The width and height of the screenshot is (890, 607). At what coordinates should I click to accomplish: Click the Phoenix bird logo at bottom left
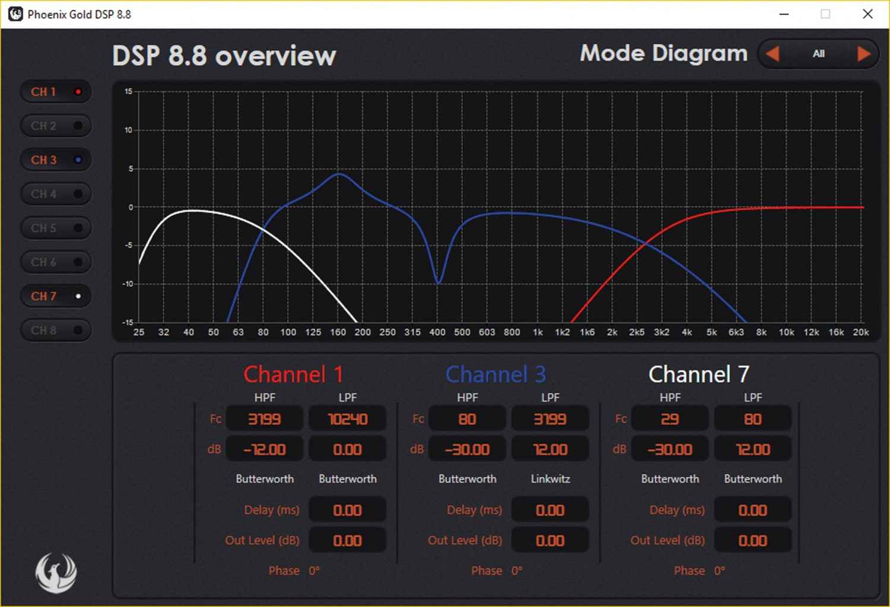pyautogui.click(x=56, y=573)
